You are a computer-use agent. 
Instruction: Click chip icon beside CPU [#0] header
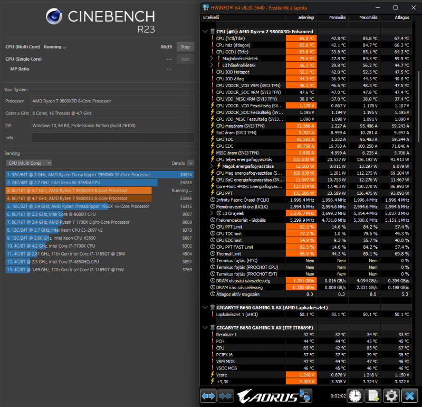213,32
